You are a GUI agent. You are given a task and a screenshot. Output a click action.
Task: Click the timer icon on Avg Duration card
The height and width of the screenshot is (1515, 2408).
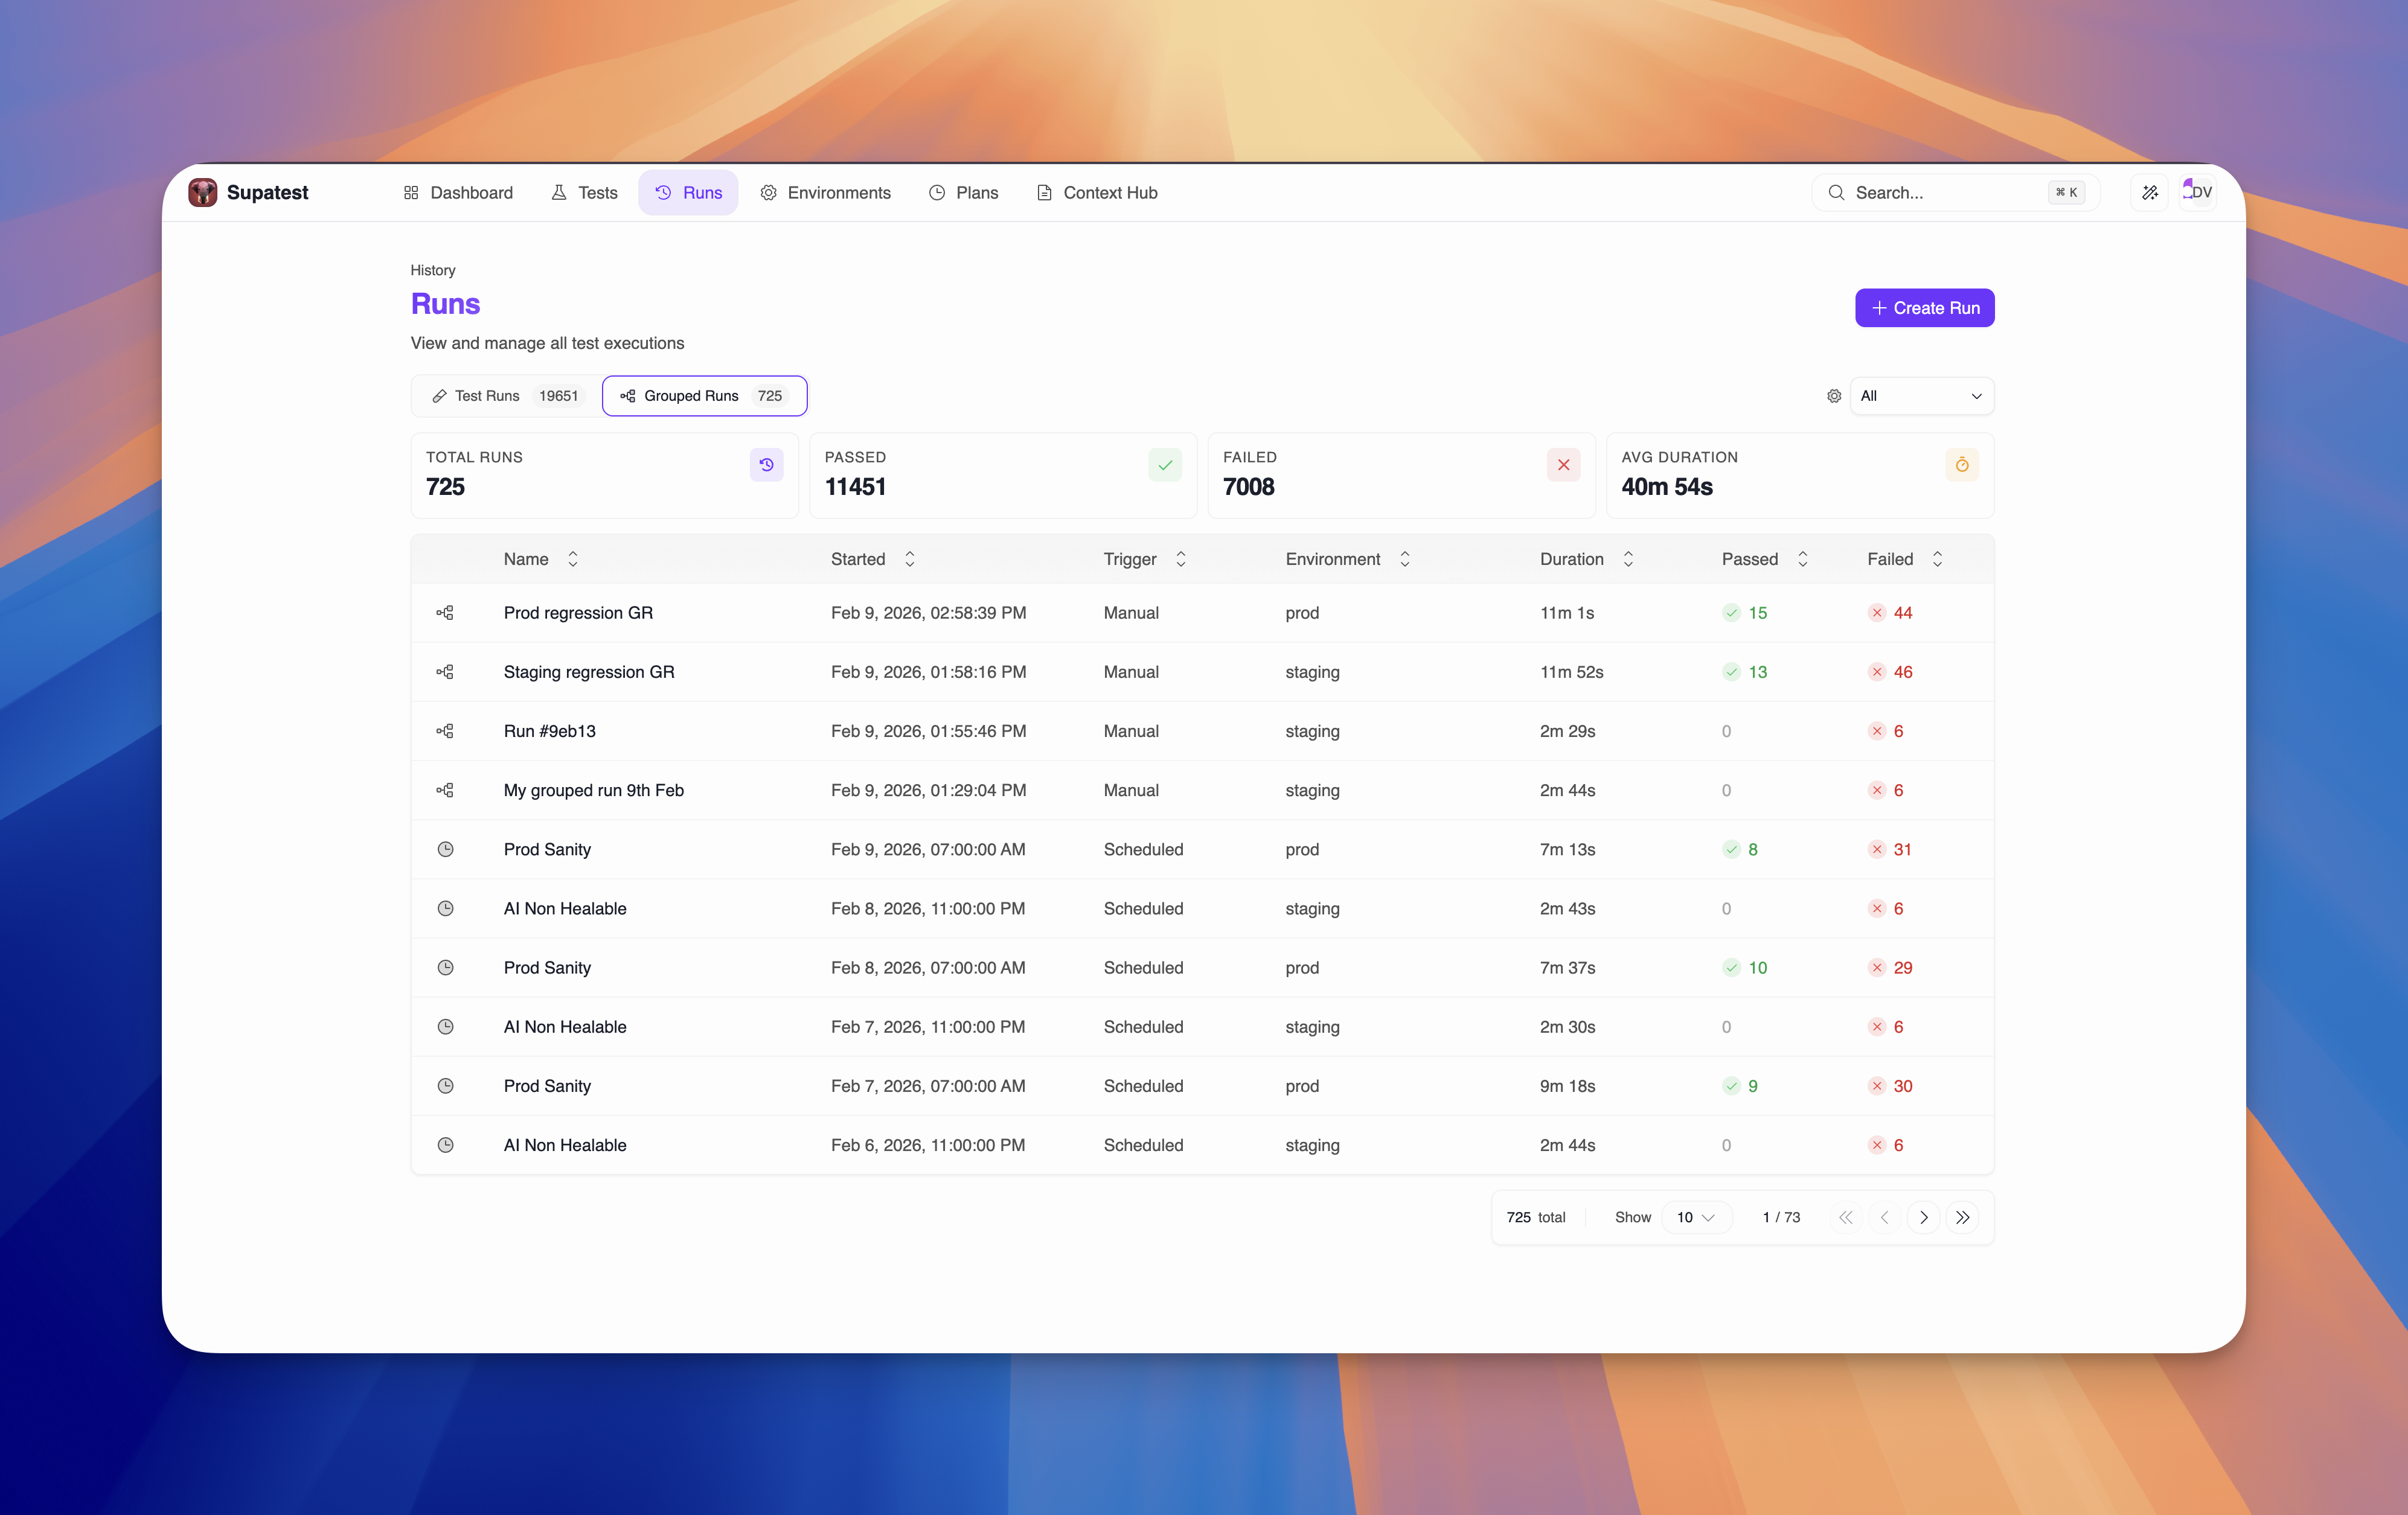pos(1962,464)
